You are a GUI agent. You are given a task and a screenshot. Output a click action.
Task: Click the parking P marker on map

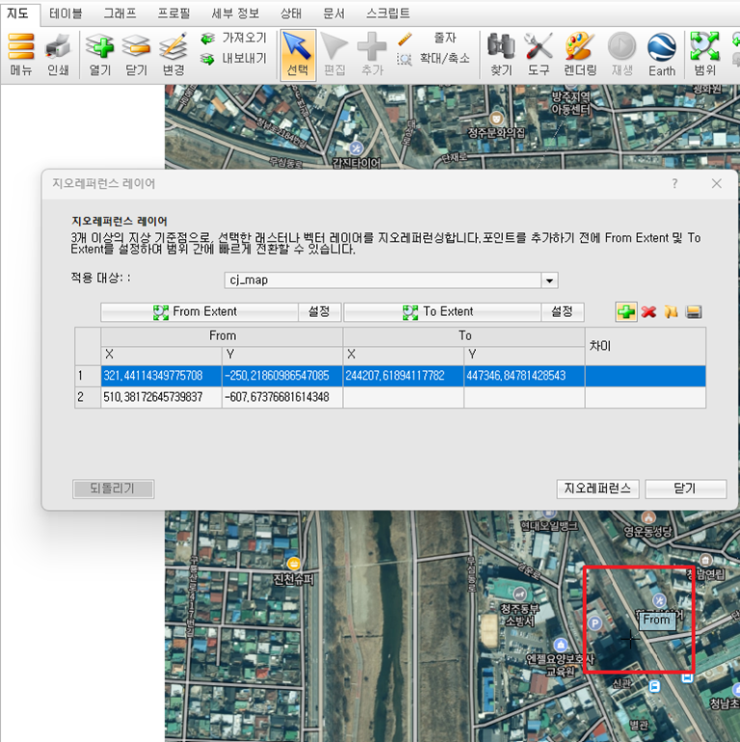[595, 623]
